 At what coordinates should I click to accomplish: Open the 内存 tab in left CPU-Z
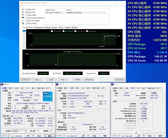[x=22, y=88]
